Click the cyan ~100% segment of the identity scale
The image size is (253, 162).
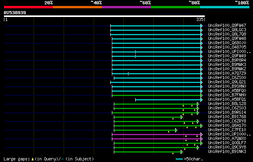[x=225, y=7]
